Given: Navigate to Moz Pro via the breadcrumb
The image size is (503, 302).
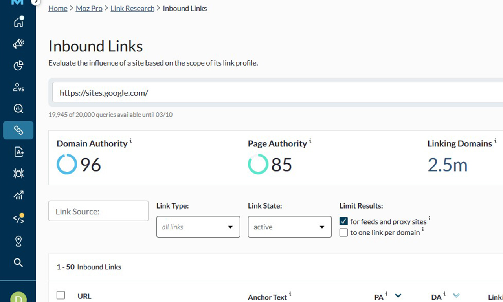Looking at the screenshot, I should point(89,8).
